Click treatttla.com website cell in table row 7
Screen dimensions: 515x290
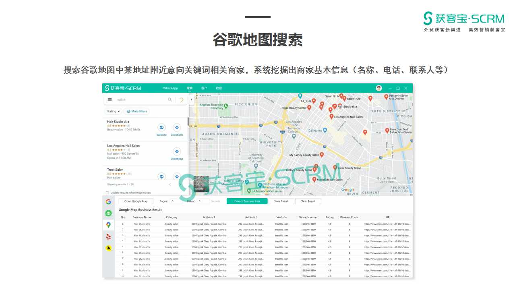(281, 259)
